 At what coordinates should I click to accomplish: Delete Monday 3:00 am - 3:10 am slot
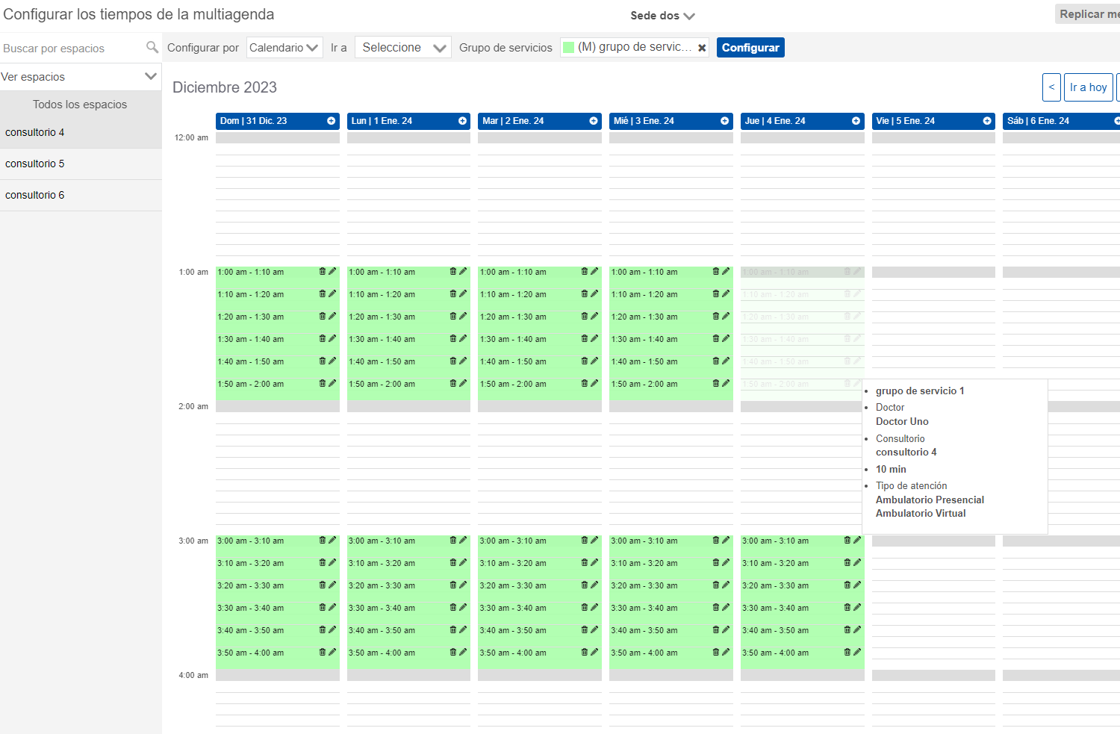(453, 541)
